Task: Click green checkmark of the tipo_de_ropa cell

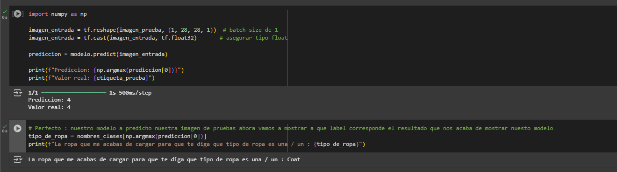Action: coord(5,125)
